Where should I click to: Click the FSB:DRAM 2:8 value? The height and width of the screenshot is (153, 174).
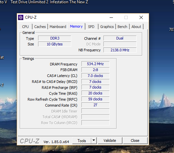coord(96,70)
